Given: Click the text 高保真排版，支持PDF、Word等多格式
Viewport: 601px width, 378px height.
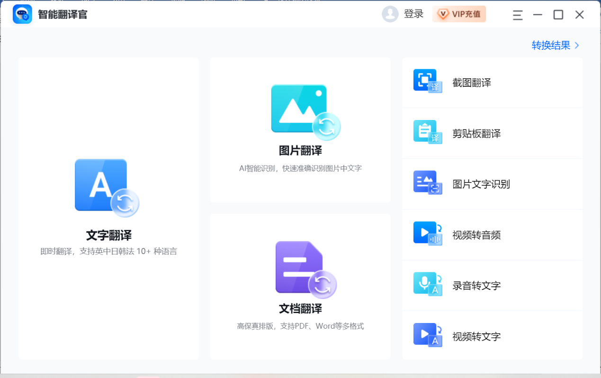Looking at the screenshot, I should click(x=301, y=326).
